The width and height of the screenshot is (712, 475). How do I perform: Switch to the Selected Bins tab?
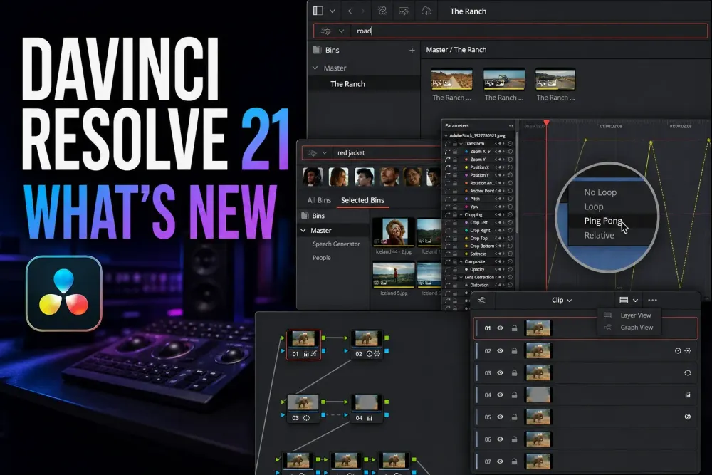tap(362, 200)
